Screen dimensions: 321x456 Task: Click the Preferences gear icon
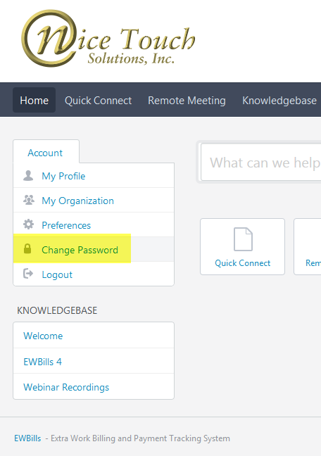(x=29, y=224)
